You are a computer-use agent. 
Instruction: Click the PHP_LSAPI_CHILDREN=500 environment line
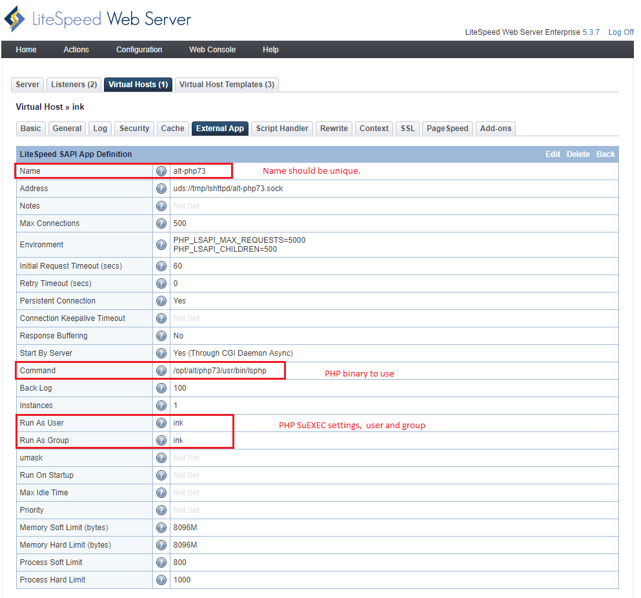coord(225,249)
